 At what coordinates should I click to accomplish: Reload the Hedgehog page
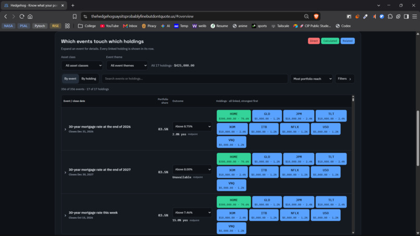click(x=22, y=16)
